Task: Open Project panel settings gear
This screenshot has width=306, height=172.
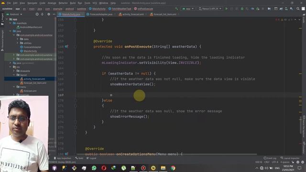Action: pyautogui.click(x=49, y=14)
